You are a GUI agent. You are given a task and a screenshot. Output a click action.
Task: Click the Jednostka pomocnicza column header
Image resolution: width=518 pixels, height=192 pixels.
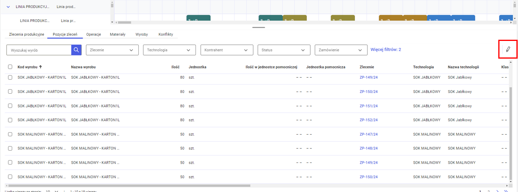pyautogui.click(x=326, y=67)
